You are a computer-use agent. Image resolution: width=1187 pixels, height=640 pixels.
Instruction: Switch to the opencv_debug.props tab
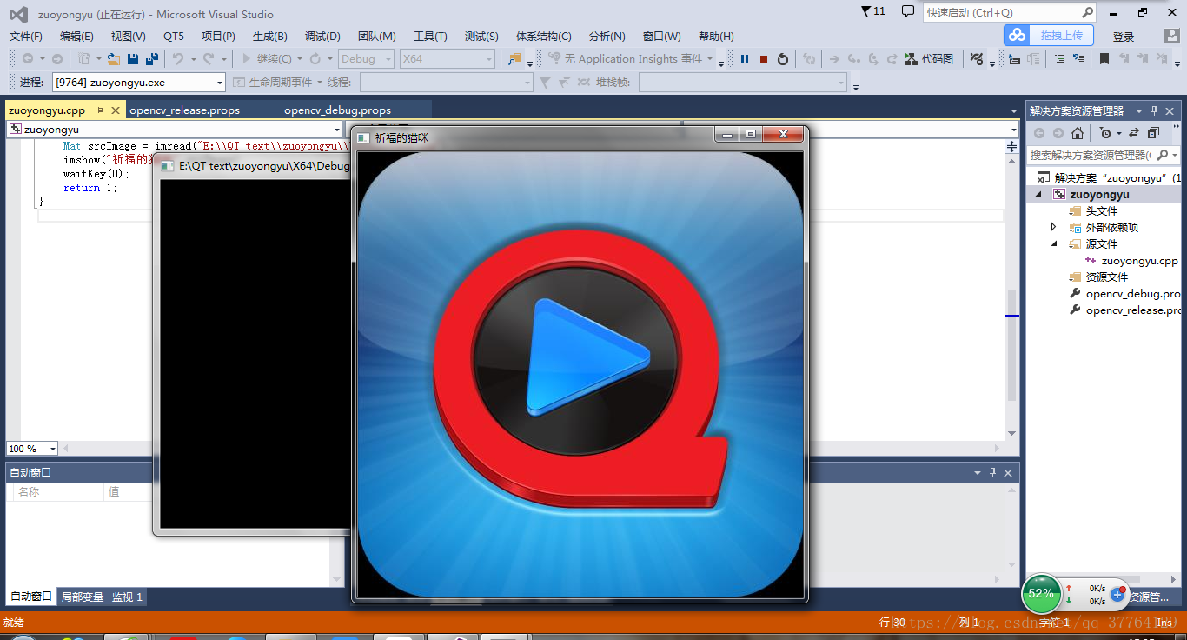337,110
